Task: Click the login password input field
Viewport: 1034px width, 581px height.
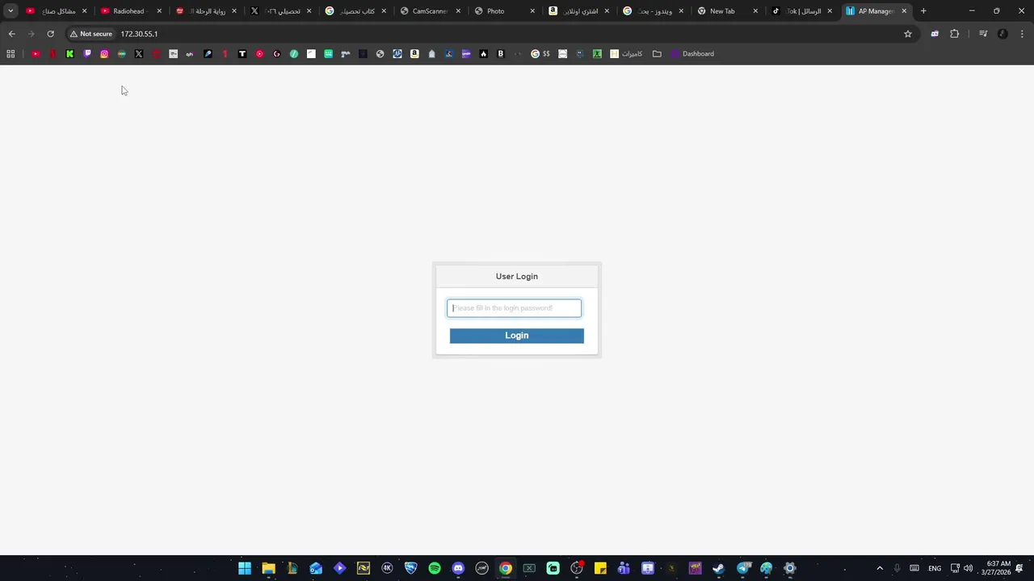Action: tap(515, 308)
